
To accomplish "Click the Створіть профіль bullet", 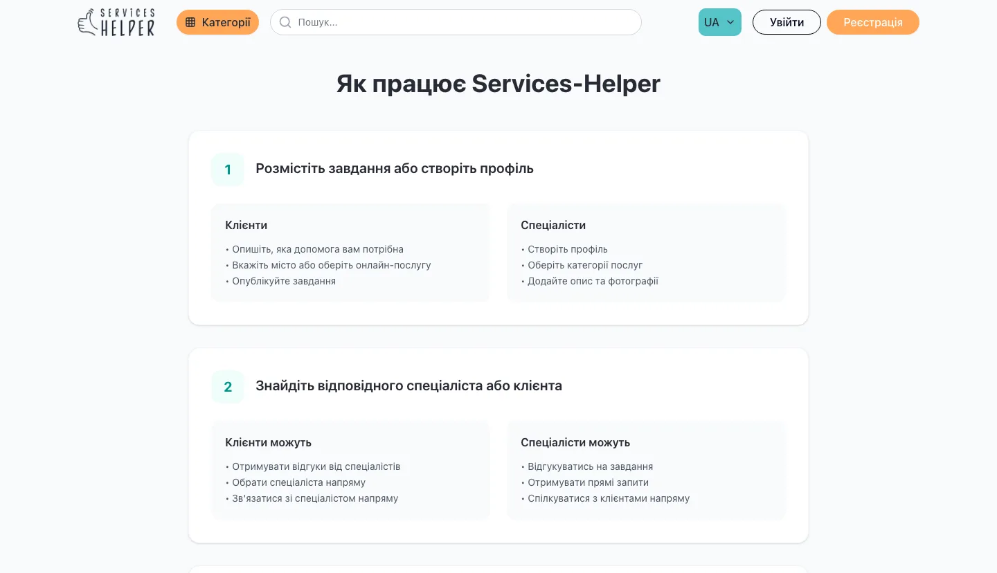I will (x=564, y=249).
